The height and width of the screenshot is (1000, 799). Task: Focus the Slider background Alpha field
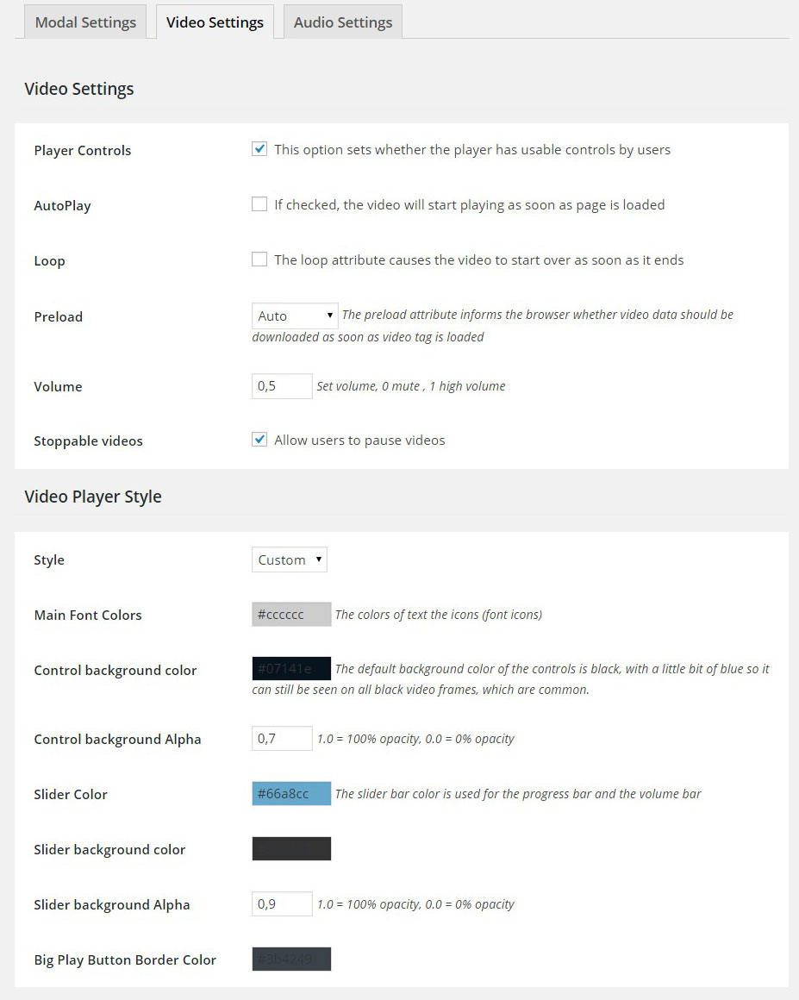282,903
